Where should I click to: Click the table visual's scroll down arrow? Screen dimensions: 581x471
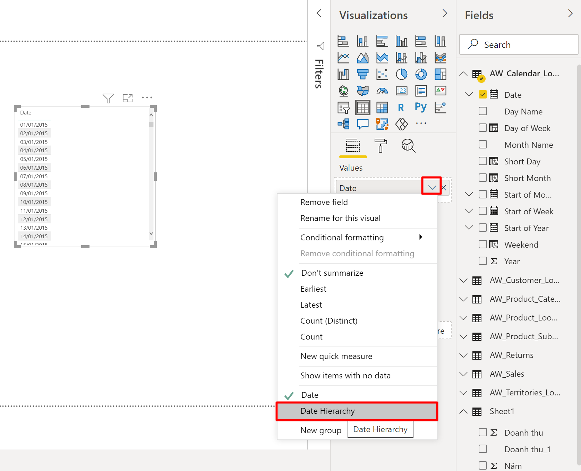(151, 233)
